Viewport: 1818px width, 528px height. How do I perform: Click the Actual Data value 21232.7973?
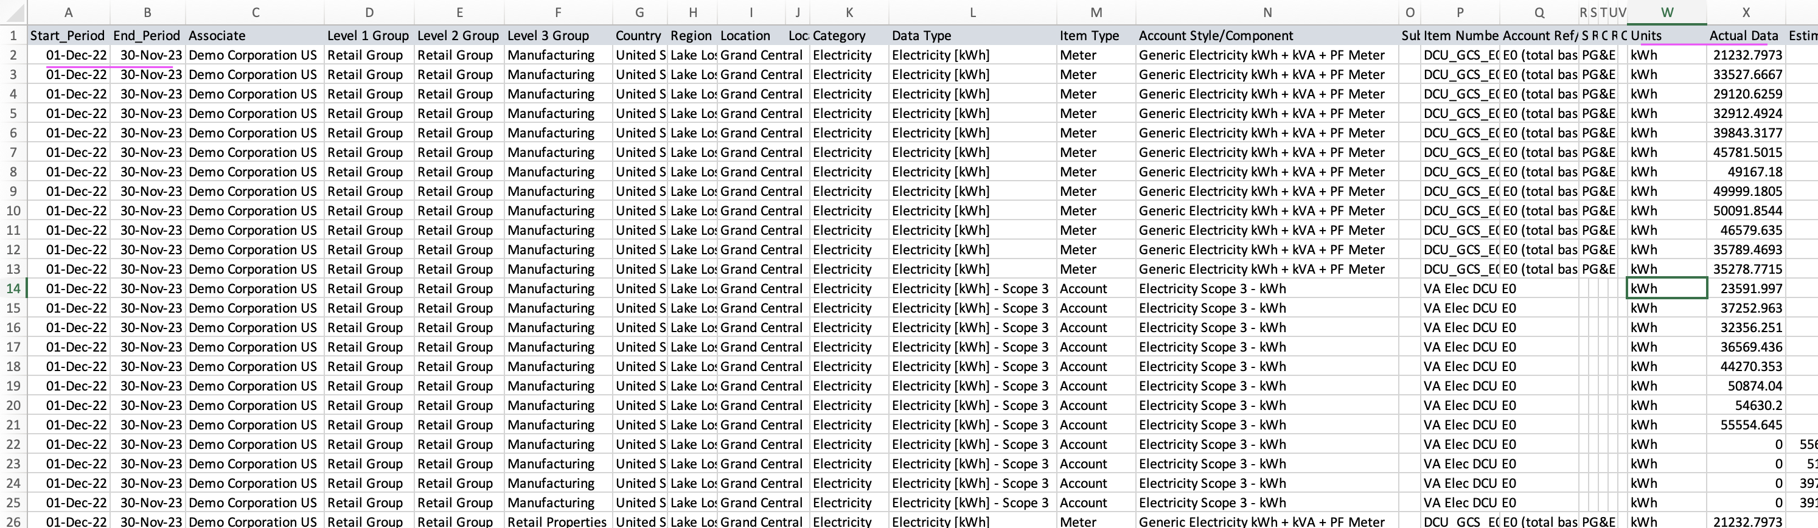[x=1748, y=54]
